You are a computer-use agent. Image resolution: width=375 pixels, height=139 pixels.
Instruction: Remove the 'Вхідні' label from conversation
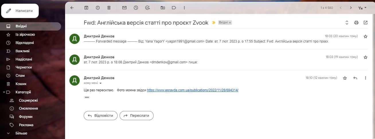tap(230, 23)
